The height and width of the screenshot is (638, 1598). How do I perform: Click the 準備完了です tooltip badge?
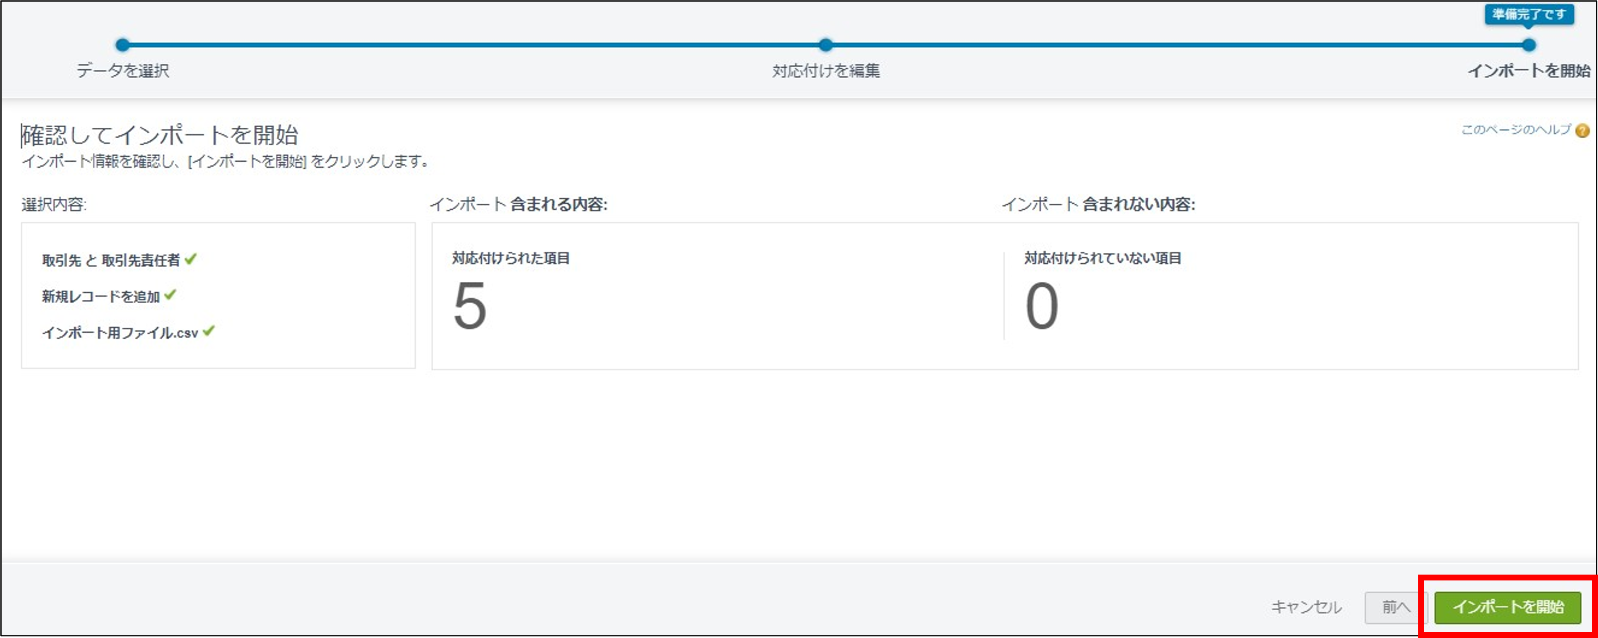(1529, 14)
